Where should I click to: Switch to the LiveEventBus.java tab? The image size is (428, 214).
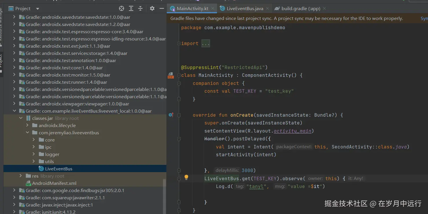click(245, 9)
